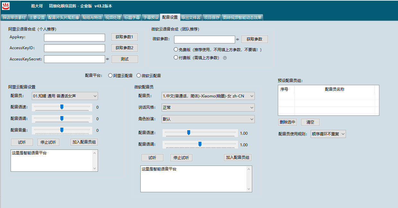
Task: Open the 配音片头片尾抠像 tab
Action: (64, 18)
